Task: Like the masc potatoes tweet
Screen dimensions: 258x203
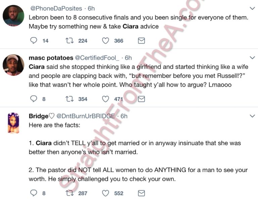Action: pyautogui.click(x=105, y=99)
